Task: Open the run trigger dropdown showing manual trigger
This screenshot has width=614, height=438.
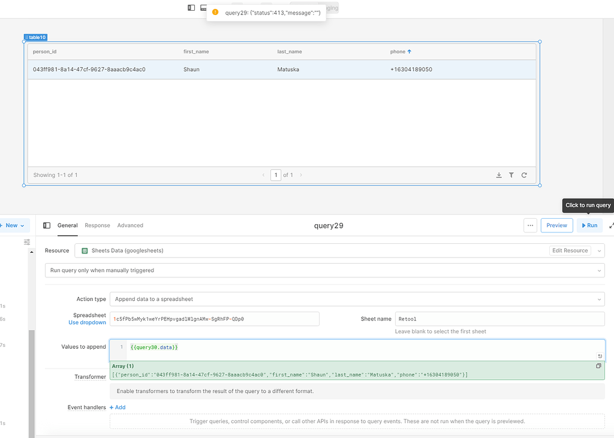Action: 324,270
